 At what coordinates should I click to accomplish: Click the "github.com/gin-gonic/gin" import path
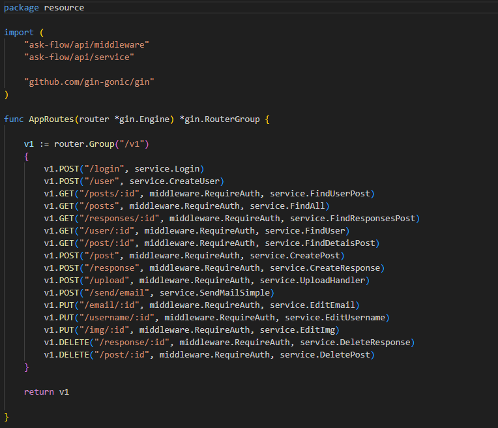pos(89,82)
